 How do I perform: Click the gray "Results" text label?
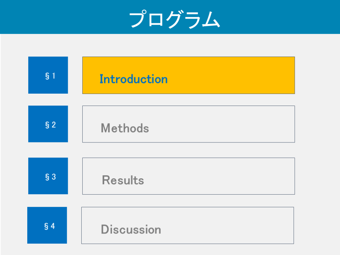click(123, 180)
